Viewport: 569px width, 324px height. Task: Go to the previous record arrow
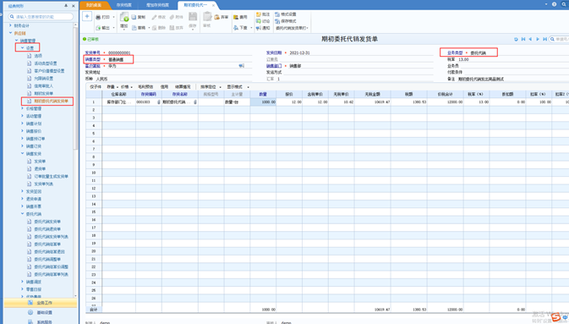[x=530, y=39]
